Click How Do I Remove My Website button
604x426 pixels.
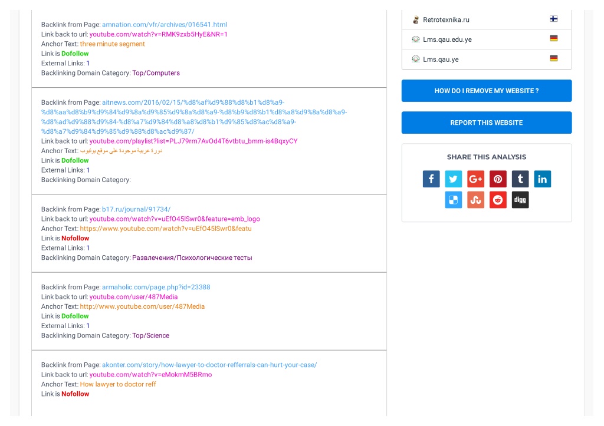click(x=487, y=91)
